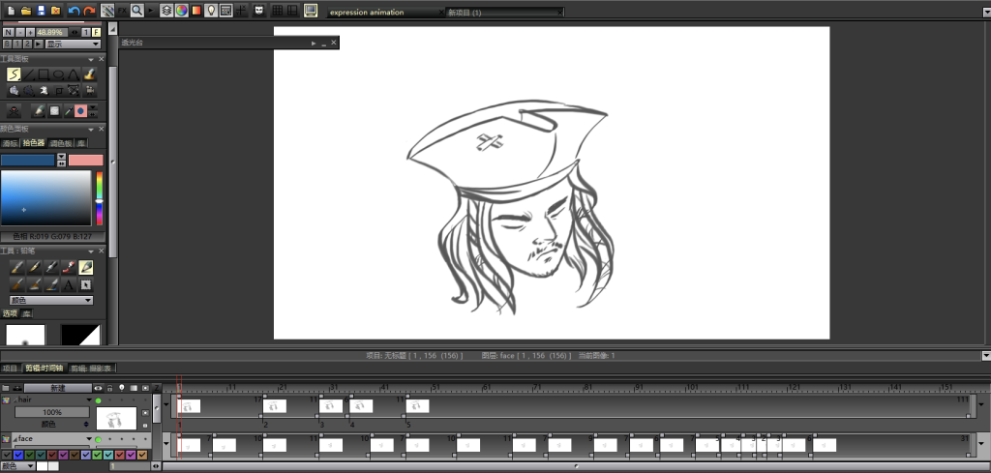Screen dimensions: 991x473
Task: Toggle the eye visibility column header in timeline
Action: pyautogui.click(x=98, y=388)
